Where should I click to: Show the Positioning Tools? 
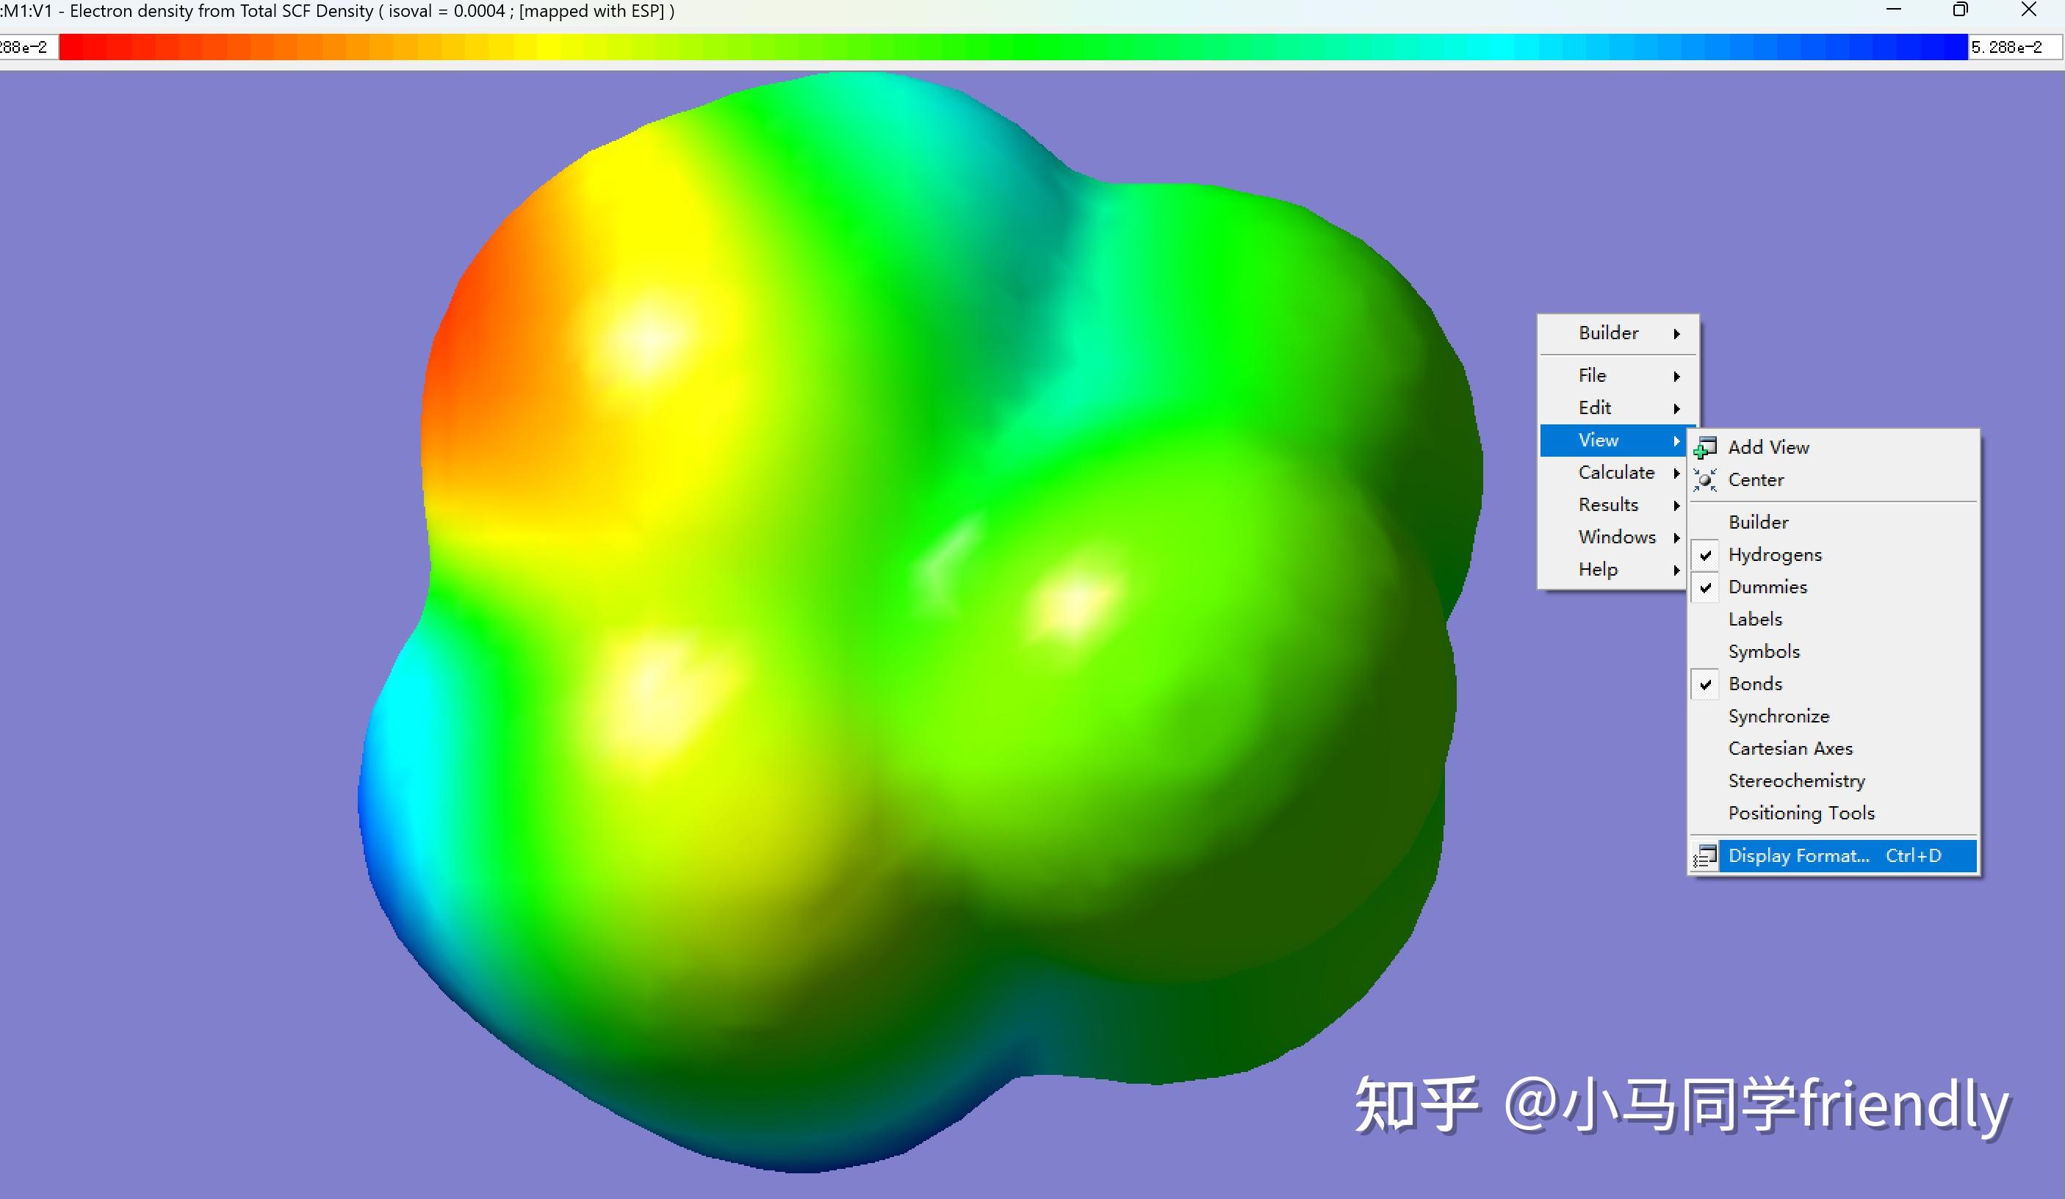point(1801,814)
